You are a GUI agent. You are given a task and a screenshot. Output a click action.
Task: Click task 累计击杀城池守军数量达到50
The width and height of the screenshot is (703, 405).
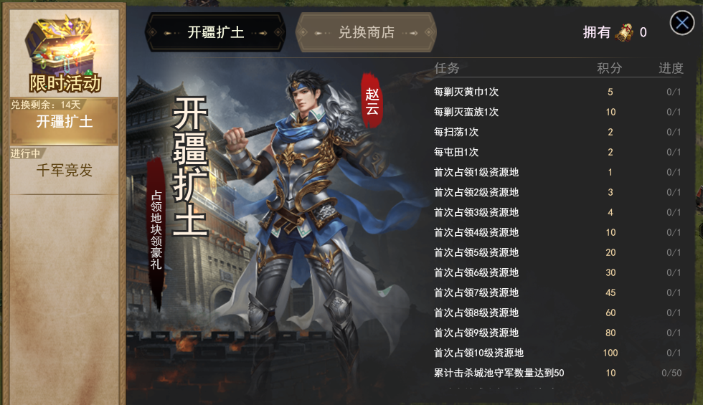[558, 373]
